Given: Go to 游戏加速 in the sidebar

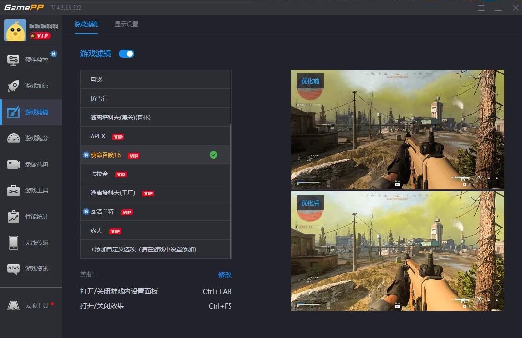Looking at the screenshot, I should tap(31, 86).
